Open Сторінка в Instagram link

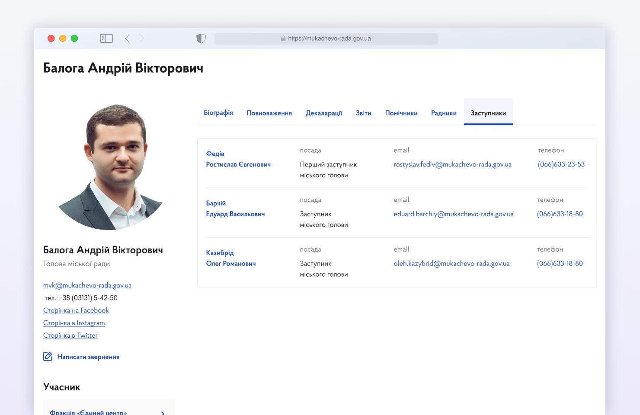click(74, 323)
